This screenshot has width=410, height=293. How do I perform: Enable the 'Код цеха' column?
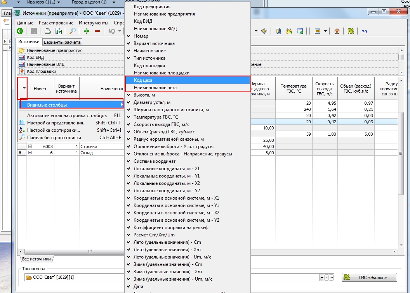tap(143, 80)
